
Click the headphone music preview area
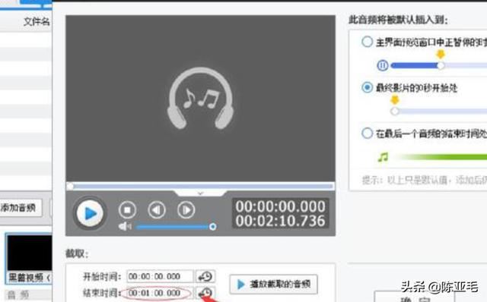[x=200, y=98]
